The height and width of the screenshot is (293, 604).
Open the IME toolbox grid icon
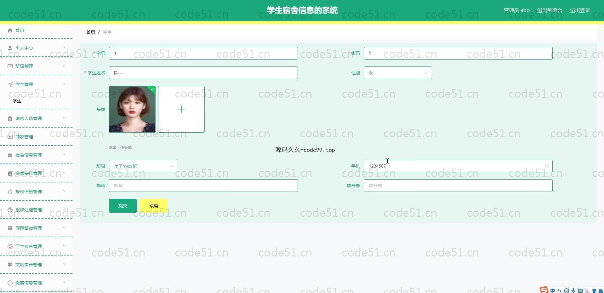pos(601,291)
